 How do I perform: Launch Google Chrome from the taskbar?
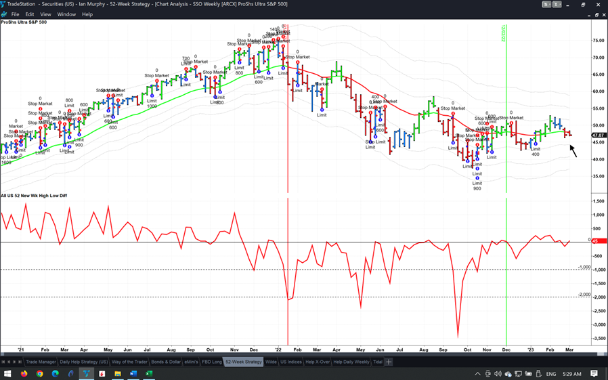click(39, 374)
